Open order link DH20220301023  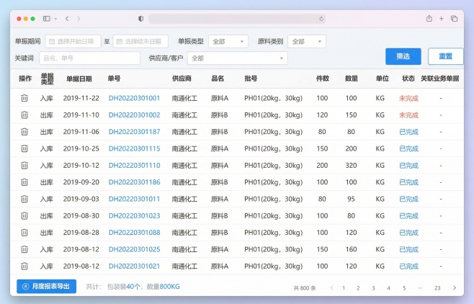134,216
